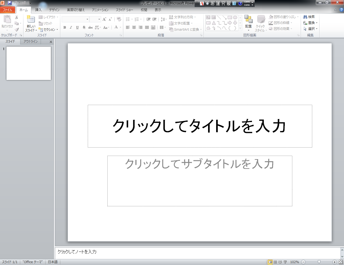
Task: Toggle Normal view button in status bar
Action: pos(270,262)
